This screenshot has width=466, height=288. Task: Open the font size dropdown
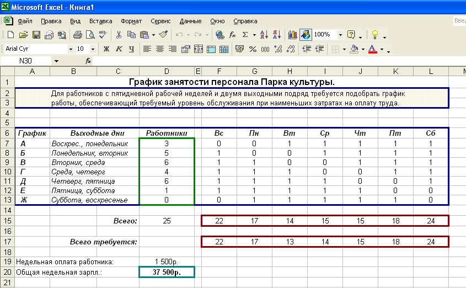point(94,49)
